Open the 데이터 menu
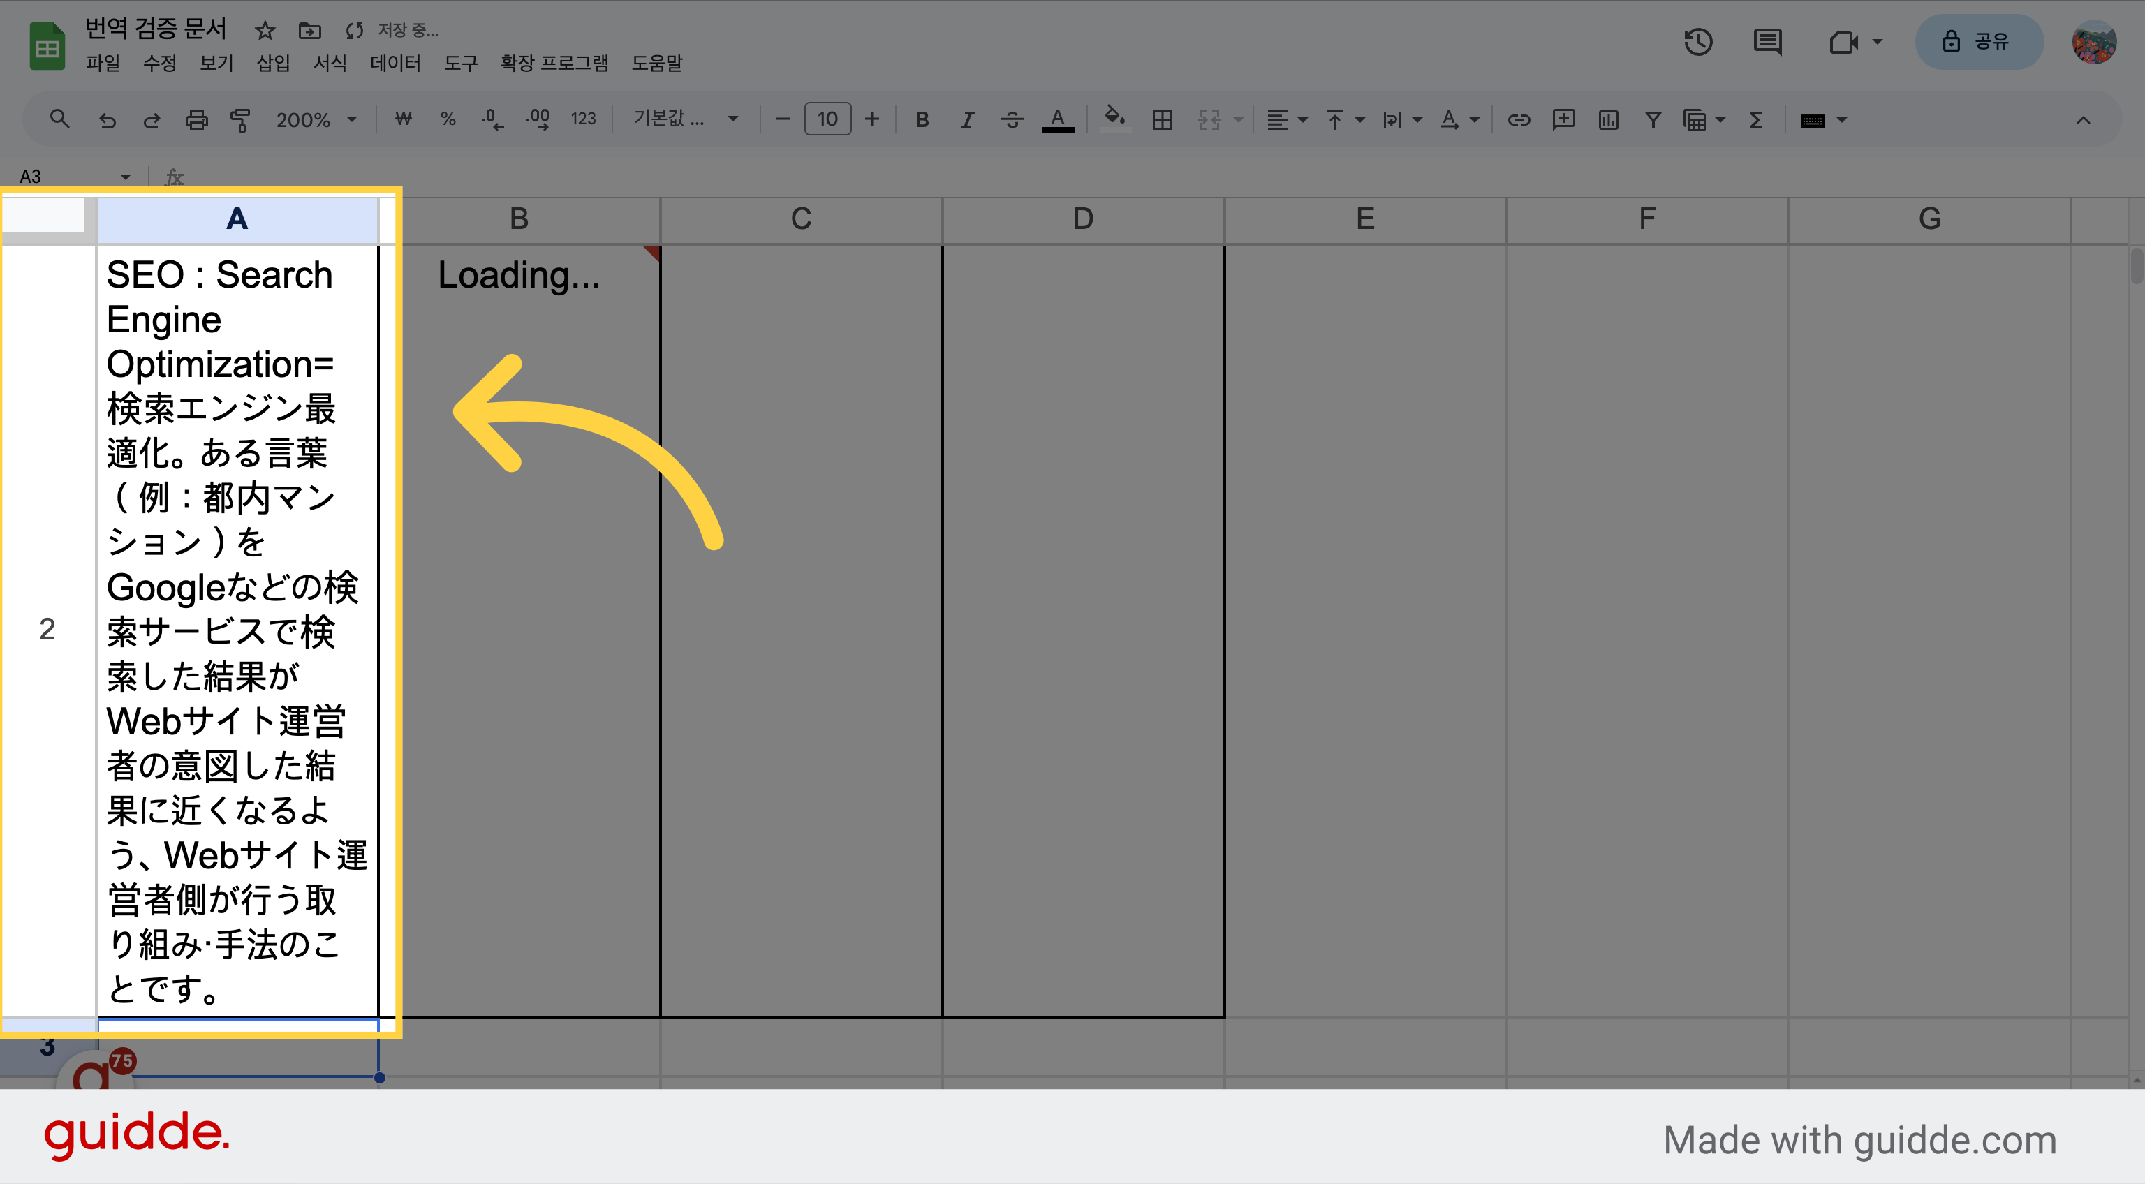 [x=395, y=64]
